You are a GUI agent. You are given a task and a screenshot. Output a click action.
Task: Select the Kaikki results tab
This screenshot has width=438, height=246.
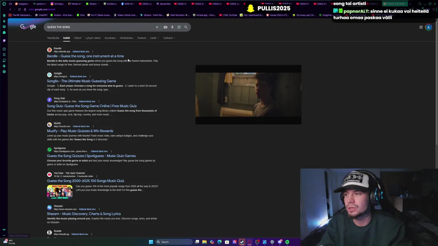(66, 38)
